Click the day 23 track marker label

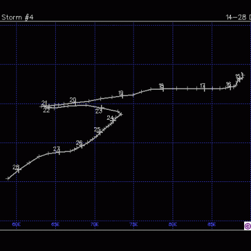(99, 111)
